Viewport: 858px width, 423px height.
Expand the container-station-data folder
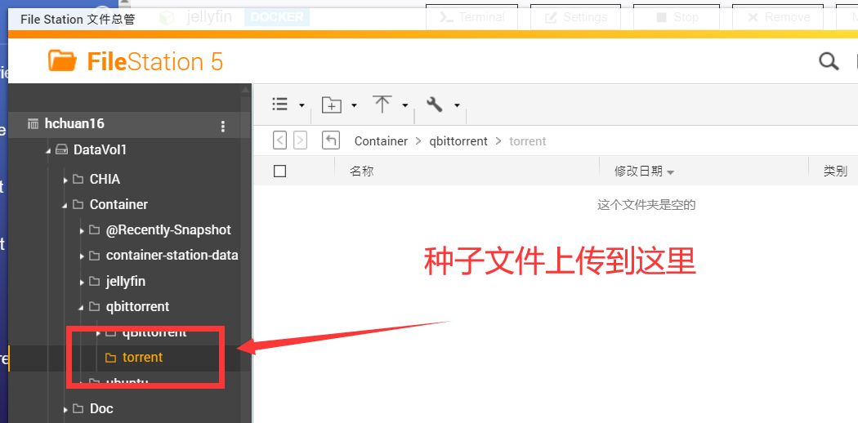click(x=82, y=256)
